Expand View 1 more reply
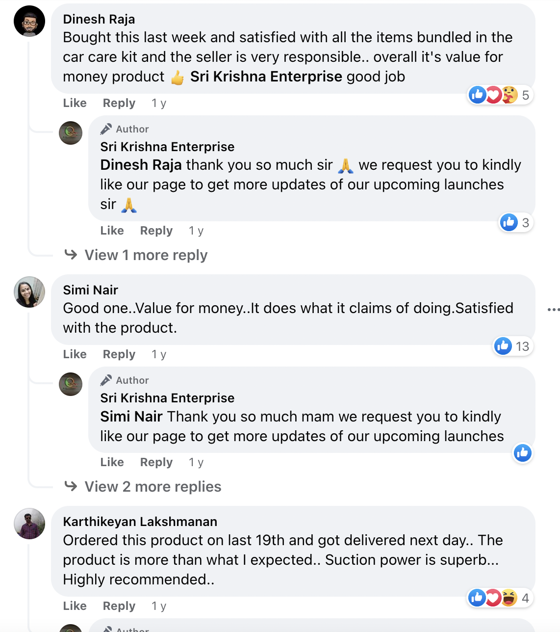This screenshot has height=632, width=560. click(146, 255)
